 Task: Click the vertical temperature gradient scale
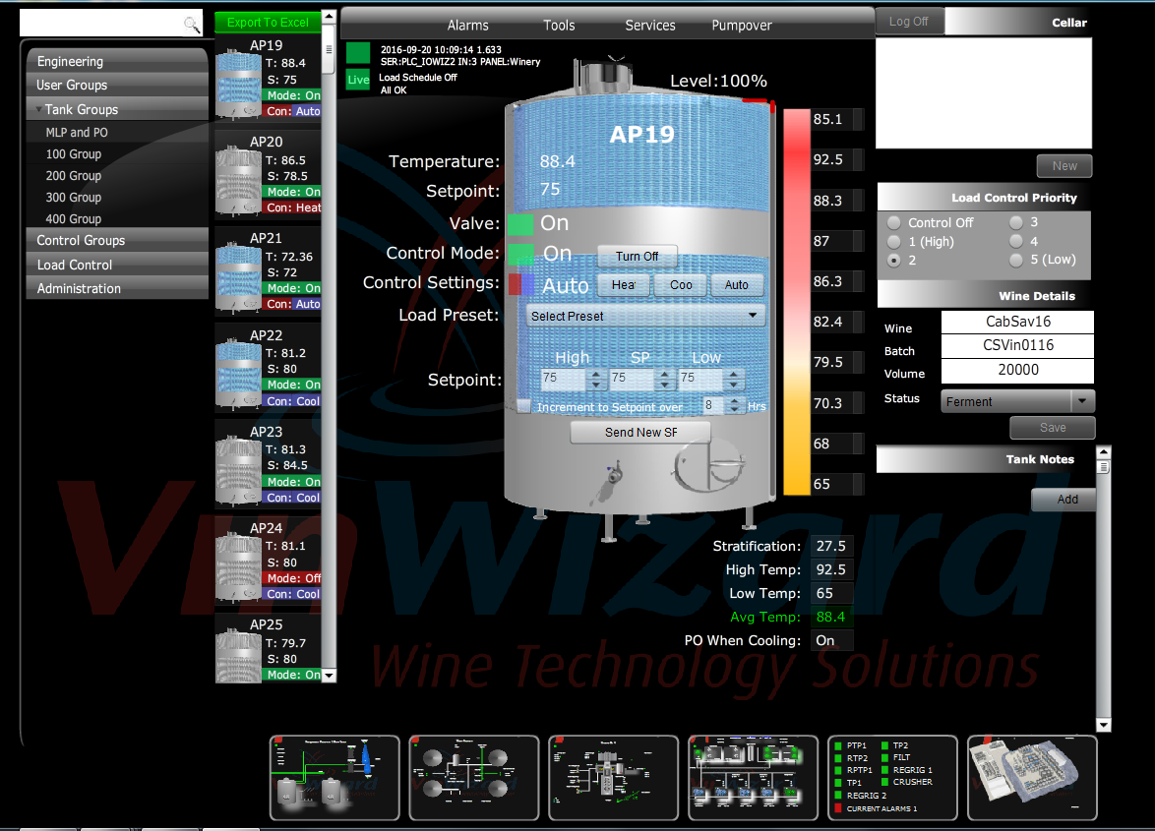tap(793, 295)
